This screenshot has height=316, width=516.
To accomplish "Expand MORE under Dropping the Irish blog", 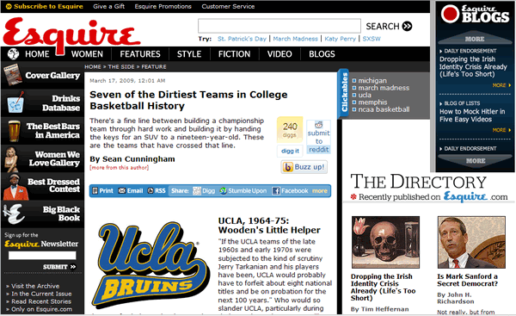I will (x=502, y=85).
